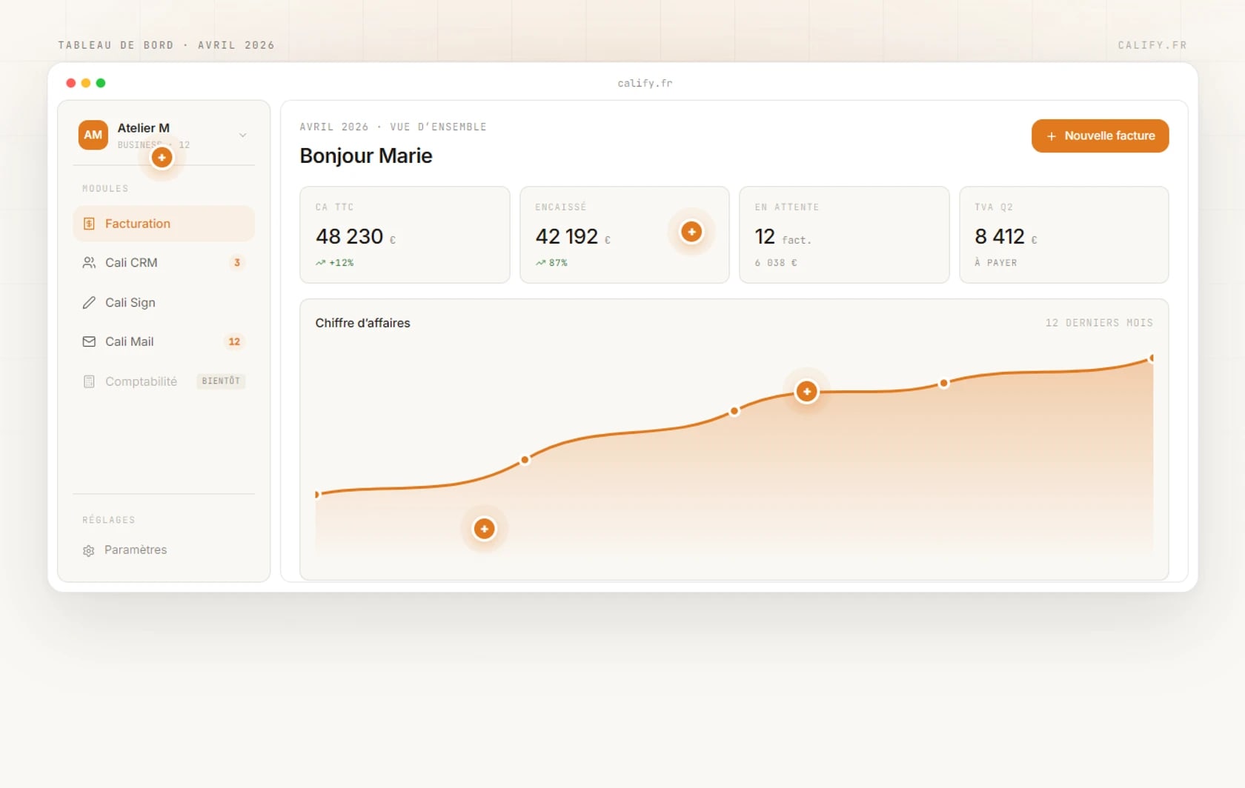Create a Nouvelle facture

click(x=1100, y=136)
